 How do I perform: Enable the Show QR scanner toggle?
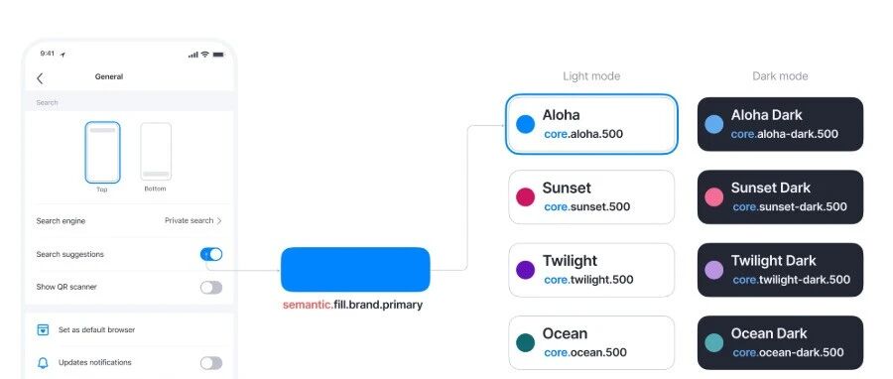click(x=211, y=288)
